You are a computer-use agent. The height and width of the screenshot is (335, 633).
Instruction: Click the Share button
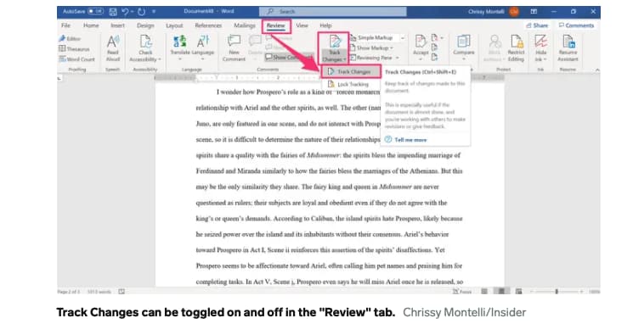click(x=537, y=25)
